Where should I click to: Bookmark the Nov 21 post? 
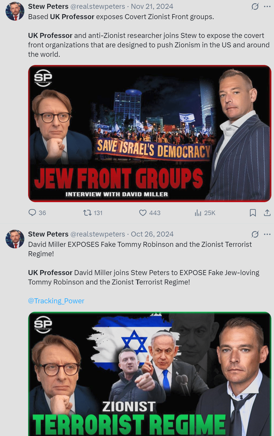tap(253, 213)
